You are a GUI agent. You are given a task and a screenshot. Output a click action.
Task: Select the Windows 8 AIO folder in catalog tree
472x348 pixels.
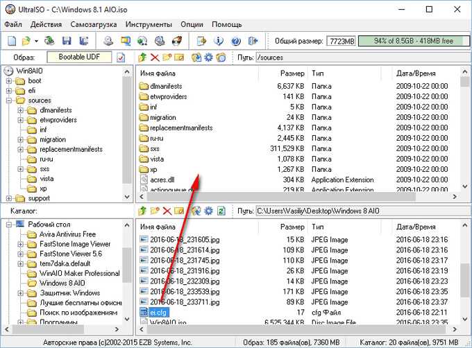click(x=62, y=283)
